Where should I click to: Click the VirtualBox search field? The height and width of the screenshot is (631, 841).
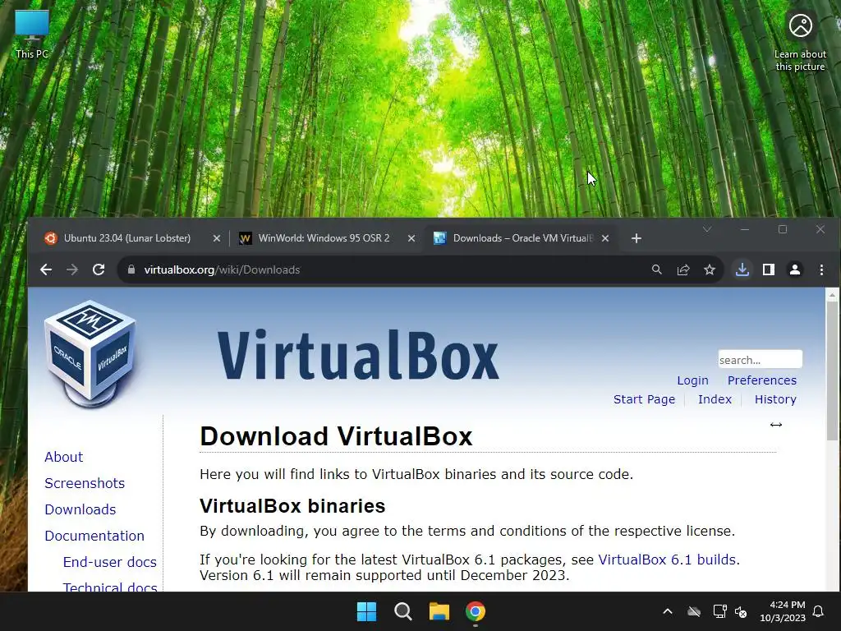(x=760, y=360)
